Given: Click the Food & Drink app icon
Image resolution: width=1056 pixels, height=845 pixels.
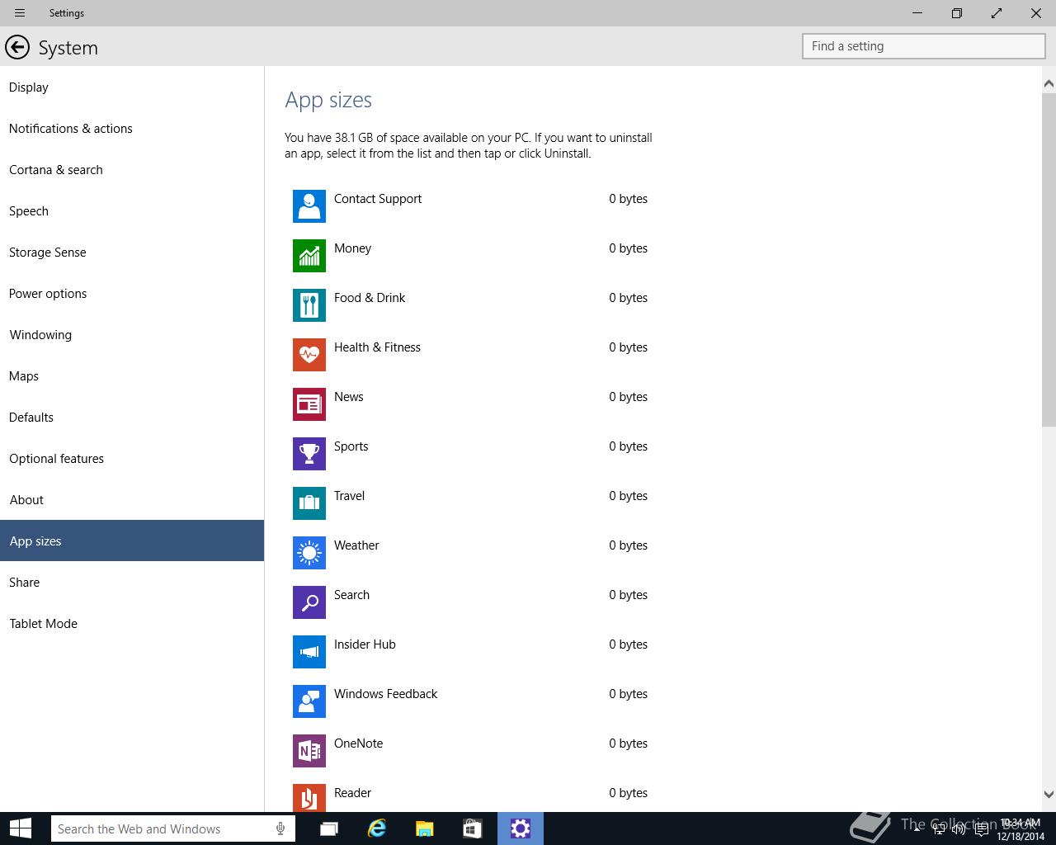Looking at the screenshot, I should [309, 305].
